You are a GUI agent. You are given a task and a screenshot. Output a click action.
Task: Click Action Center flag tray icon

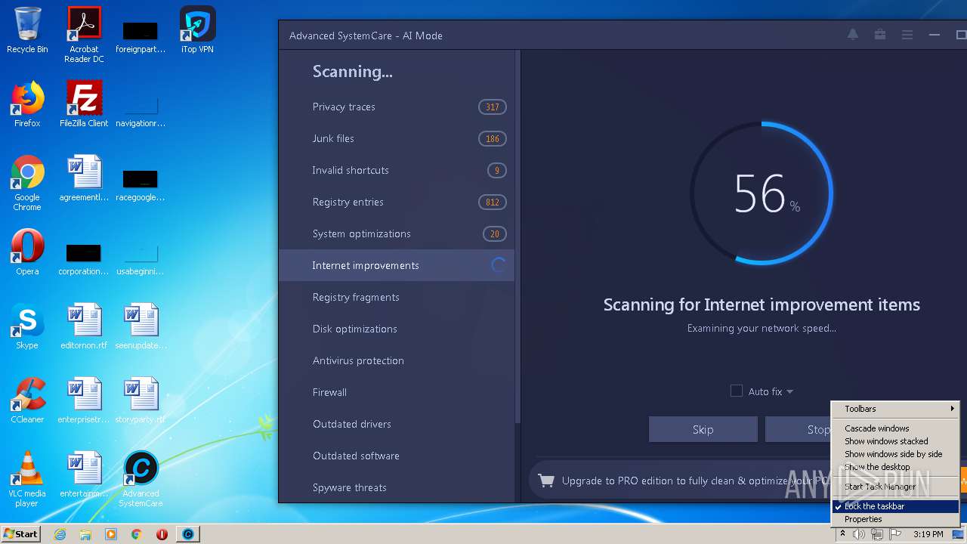tap(895, 534)
